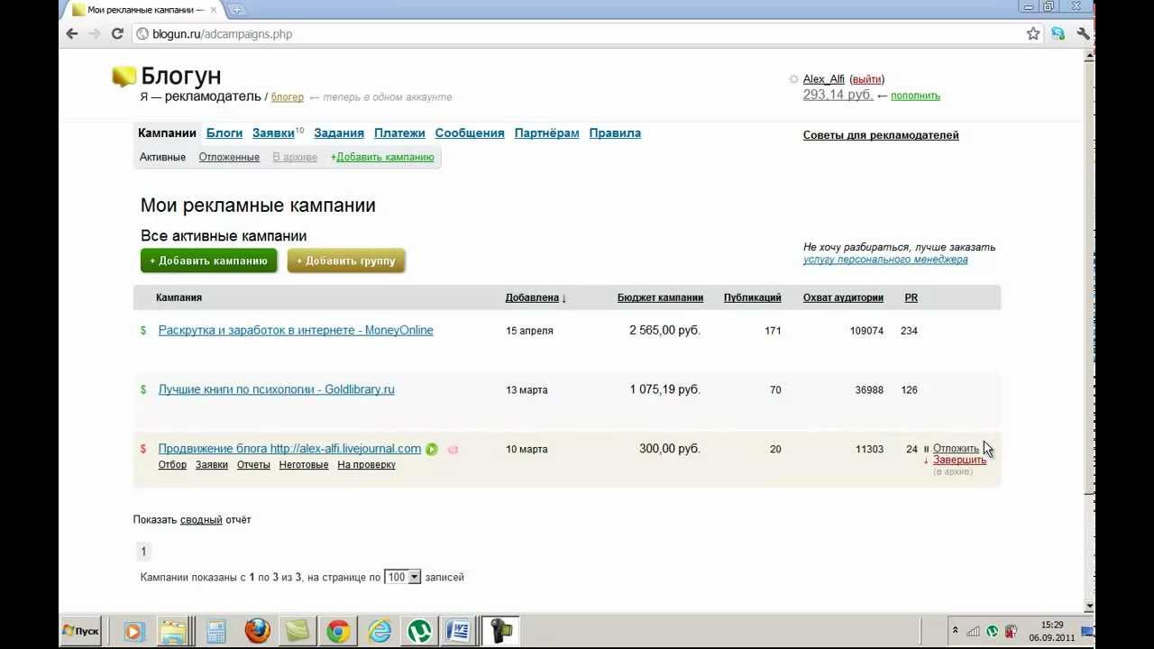This screenshot has width=1154, height=649.
Task: Open the Партнёрам section
Action: click(x=547, y=133)
